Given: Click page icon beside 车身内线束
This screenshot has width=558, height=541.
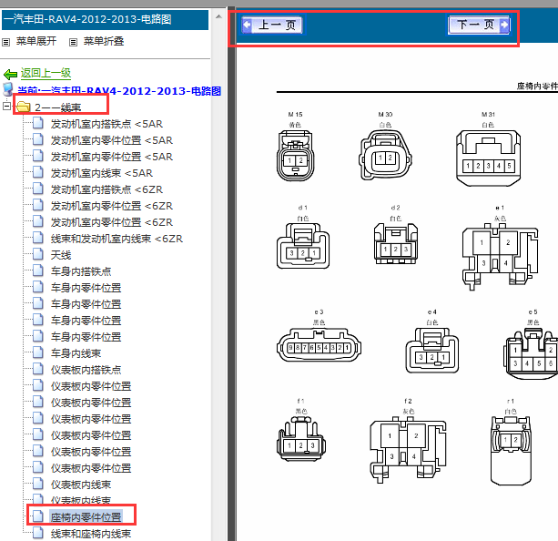Looking at the screenshot, I should [x=37, y=352].
